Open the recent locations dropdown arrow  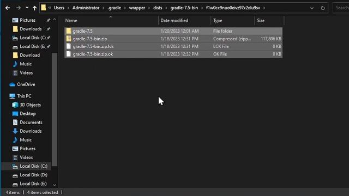click(x=27, y=8)
